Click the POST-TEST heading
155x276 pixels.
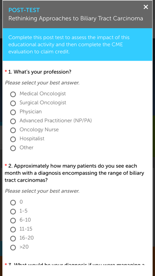point(24,10)
